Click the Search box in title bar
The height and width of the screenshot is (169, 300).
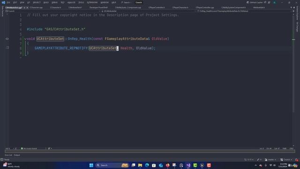tap(126, 2)
